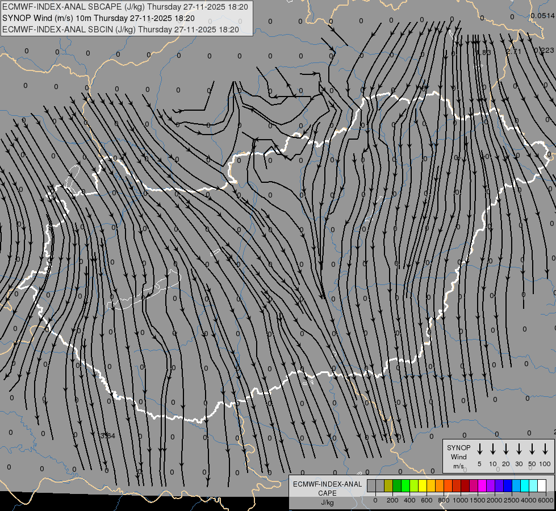The height and width of the screenshot is (511, 556).
Task: Select the pale cyan swatch beside white
Action: pos(534,486)
